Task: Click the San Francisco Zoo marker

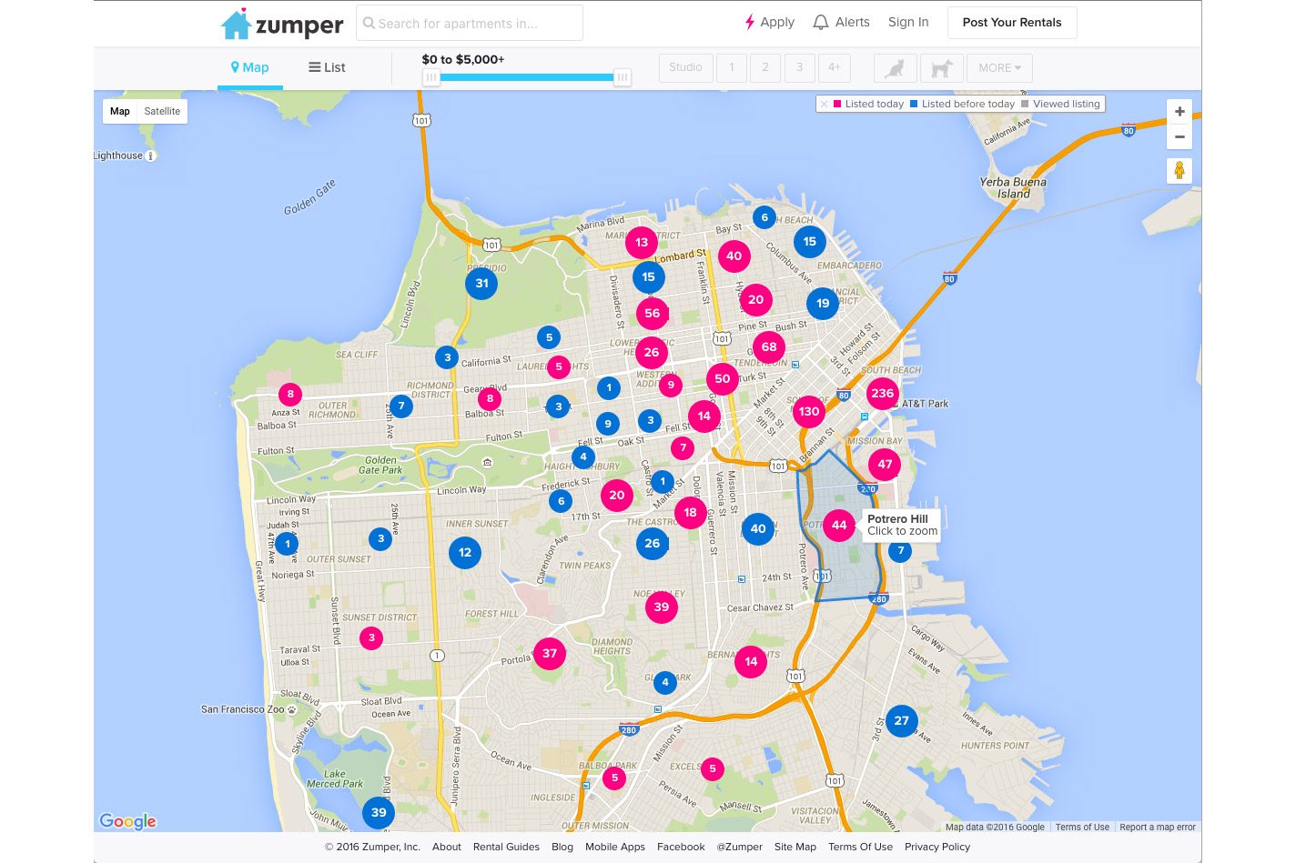Action: click(x=291, y=709)
